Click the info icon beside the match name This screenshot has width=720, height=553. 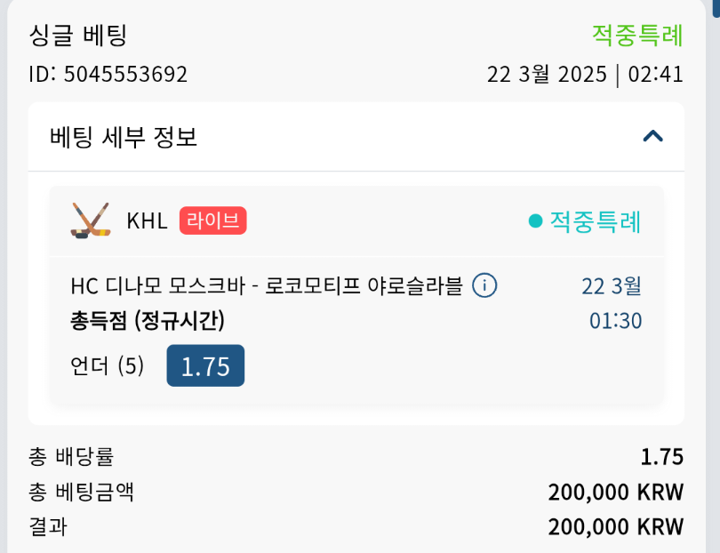tap(484, 285)
